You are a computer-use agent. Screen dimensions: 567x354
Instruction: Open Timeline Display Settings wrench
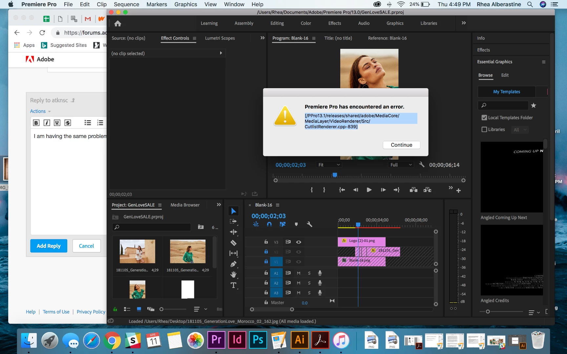tap(309, 224)
